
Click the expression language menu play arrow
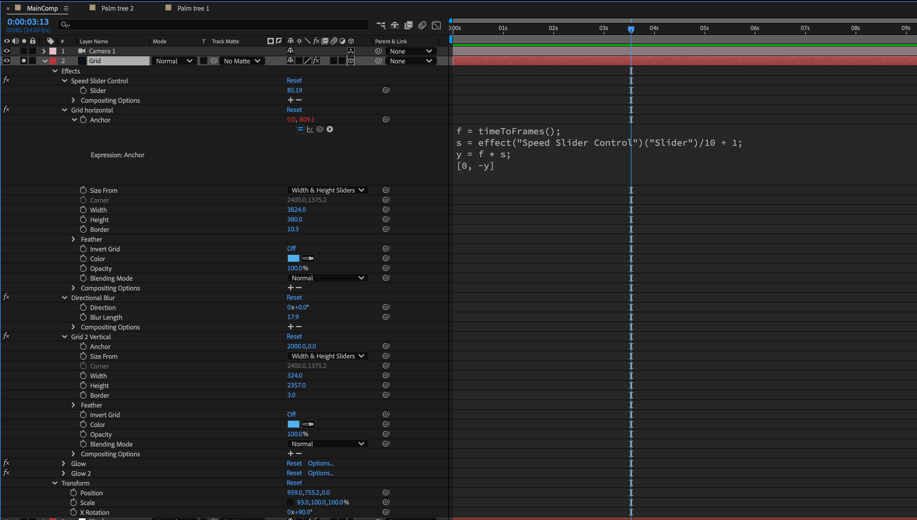point(330,129)
